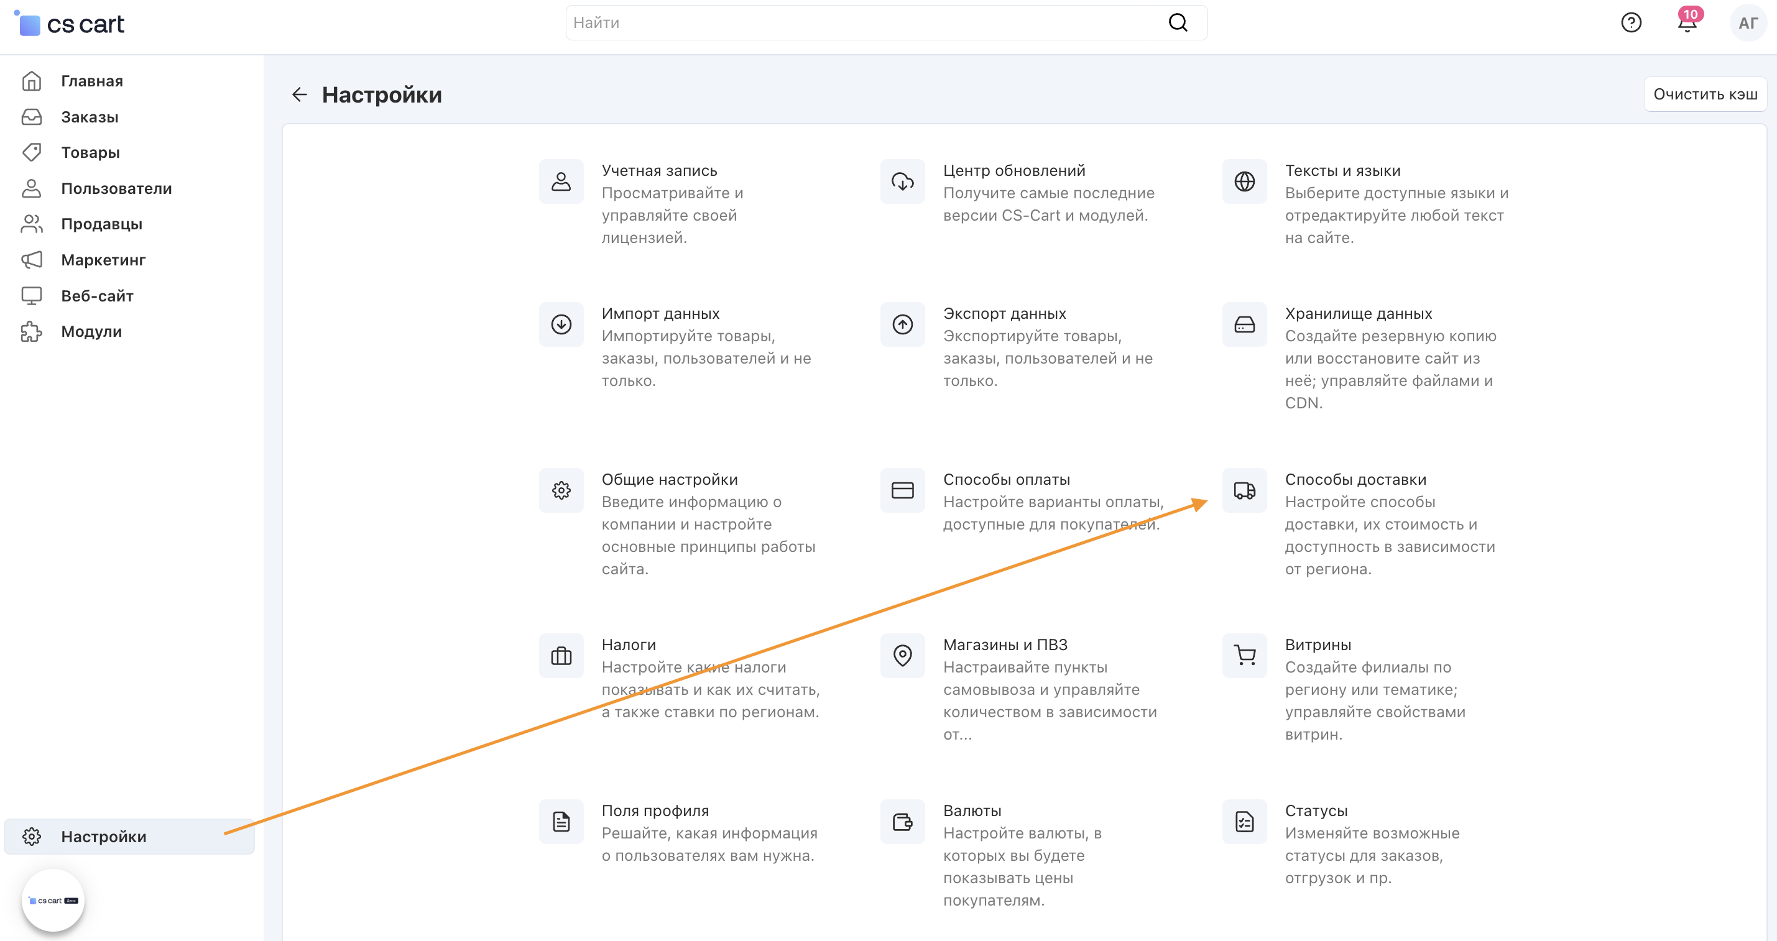Open the Магазины и ПВЗ pin icon

[x=902, y=655]
